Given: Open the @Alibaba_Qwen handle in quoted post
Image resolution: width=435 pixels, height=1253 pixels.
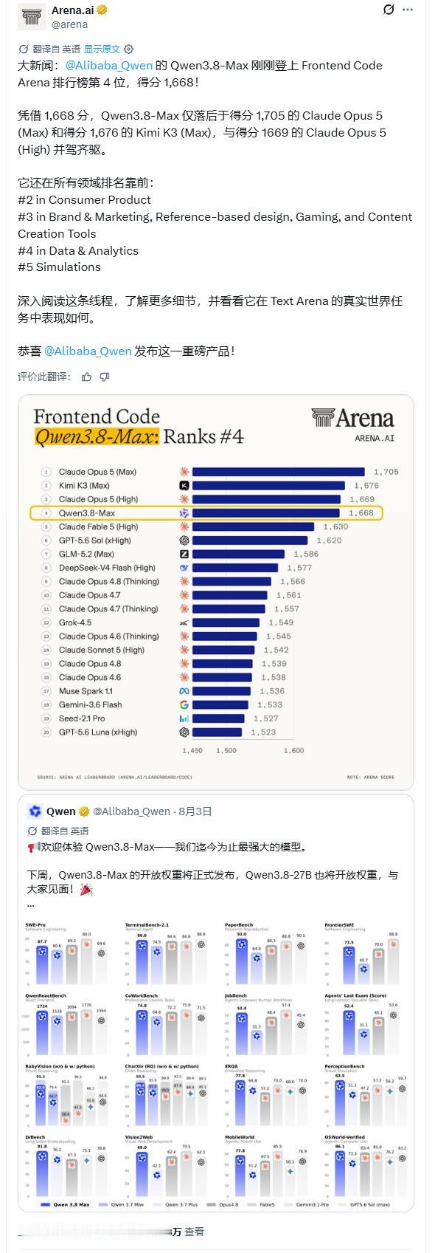Looking at the screenshot, I should [131, 811].
